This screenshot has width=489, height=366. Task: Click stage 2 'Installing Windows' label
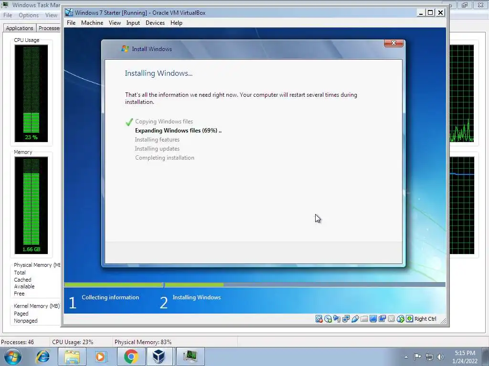pyautogui.click(x=196, y=297)
